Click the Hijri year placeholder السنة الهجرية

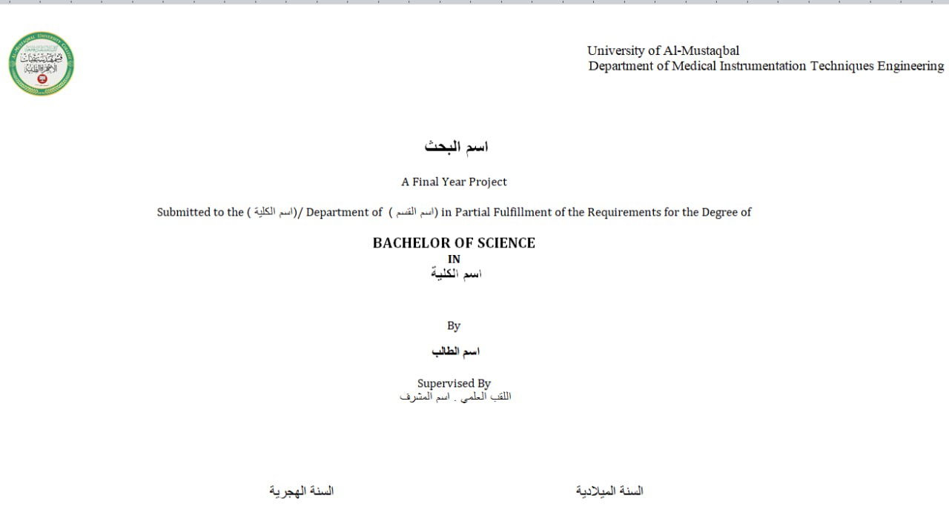(301, 491)
